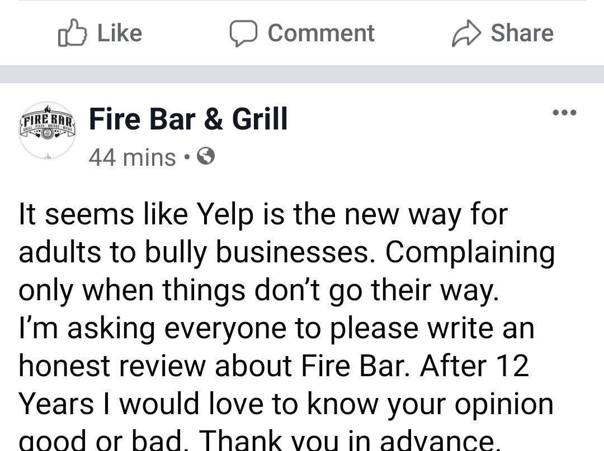Tap the Like text label
This screenshot has width=604, height=451.
[120, 33]
